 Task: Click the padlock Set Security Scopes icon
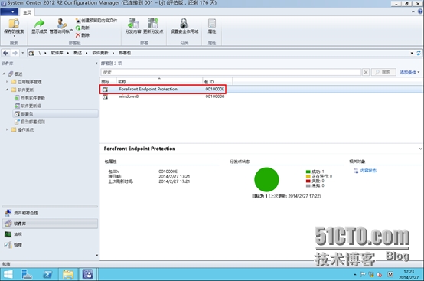pyautogui.click(x=184, y=23)
